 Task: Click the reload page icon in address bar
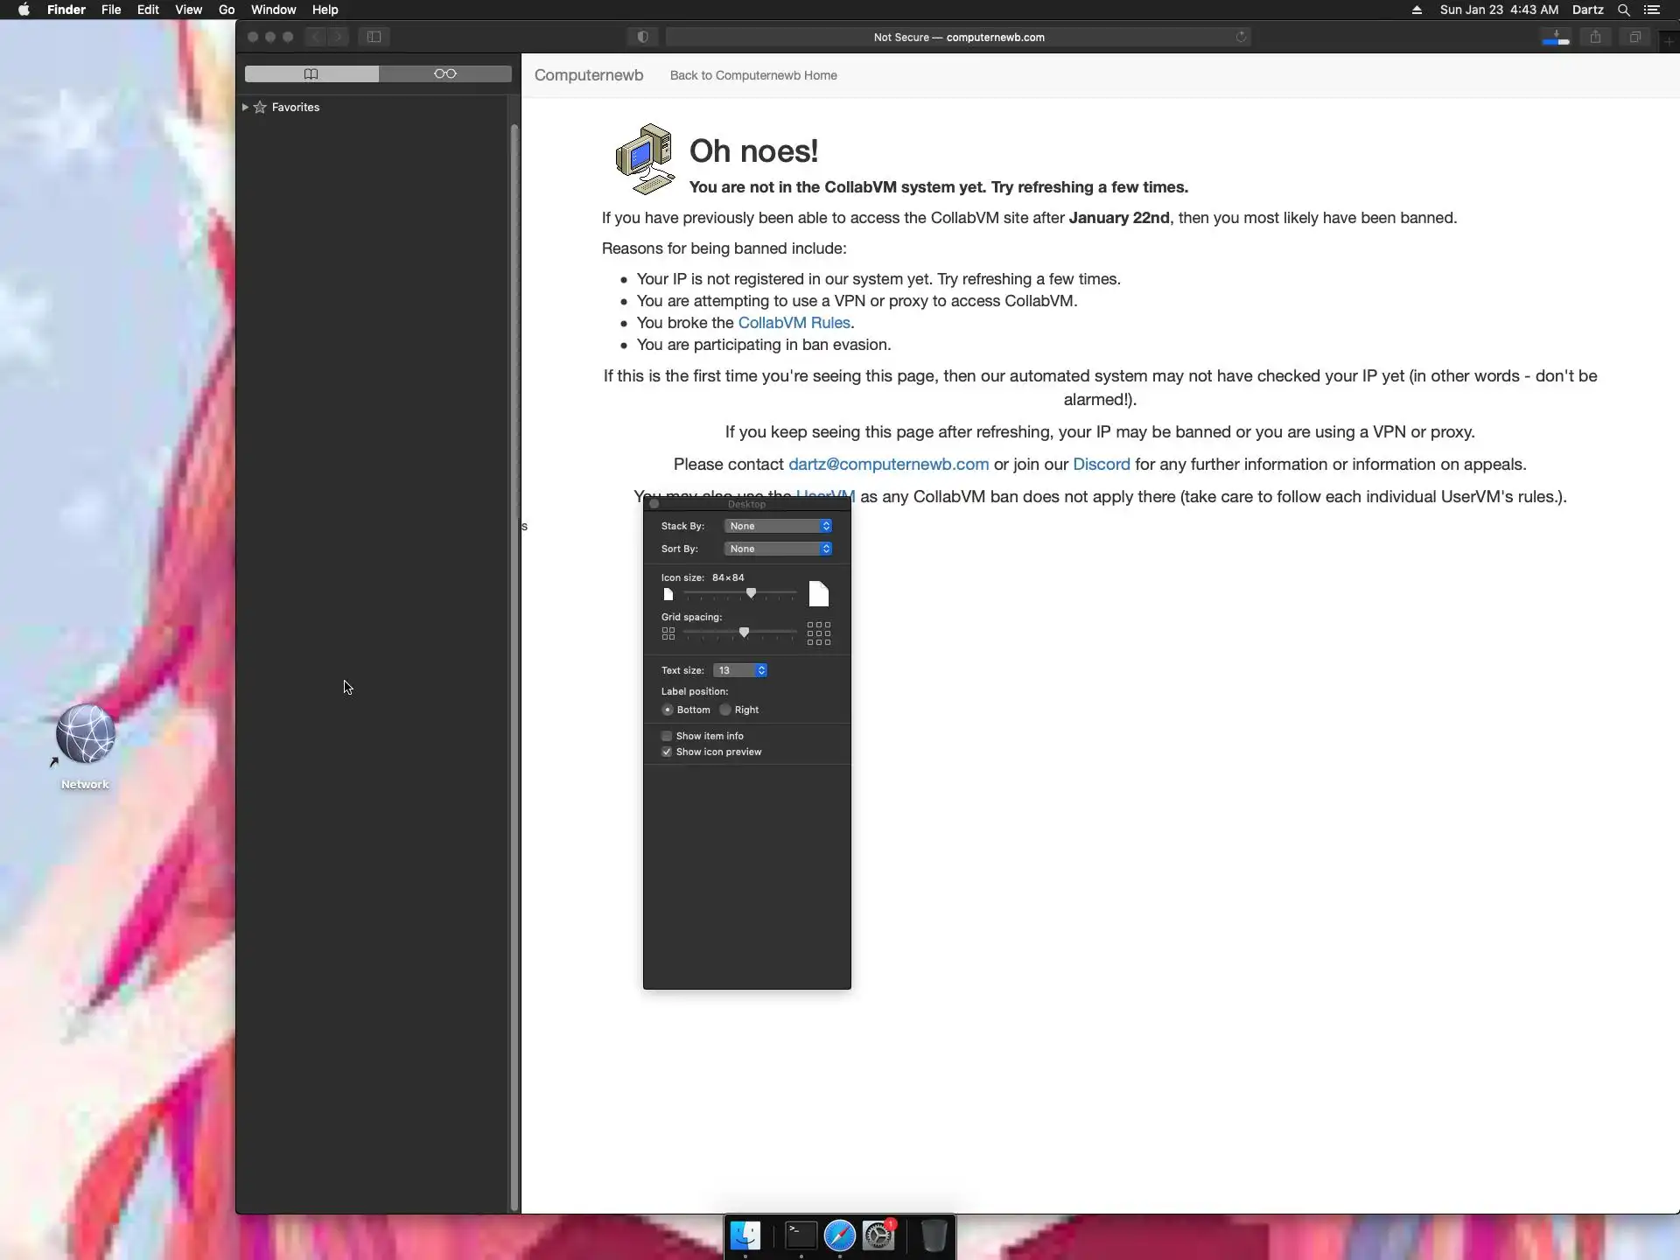[1241, 37]
